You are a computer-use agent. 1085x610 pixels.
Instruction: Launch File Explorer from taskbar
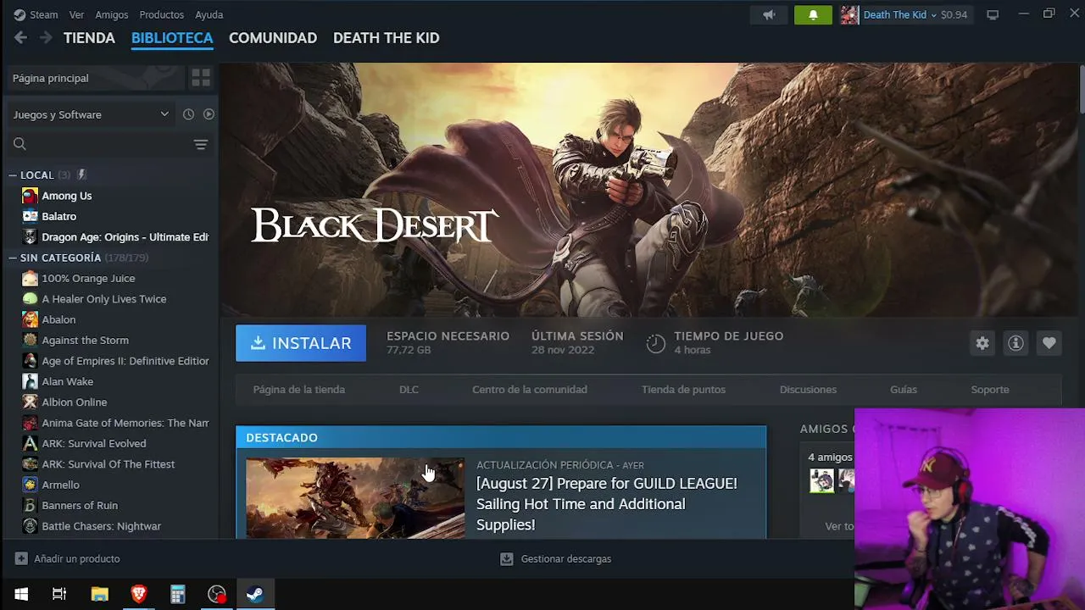point(99,595)
